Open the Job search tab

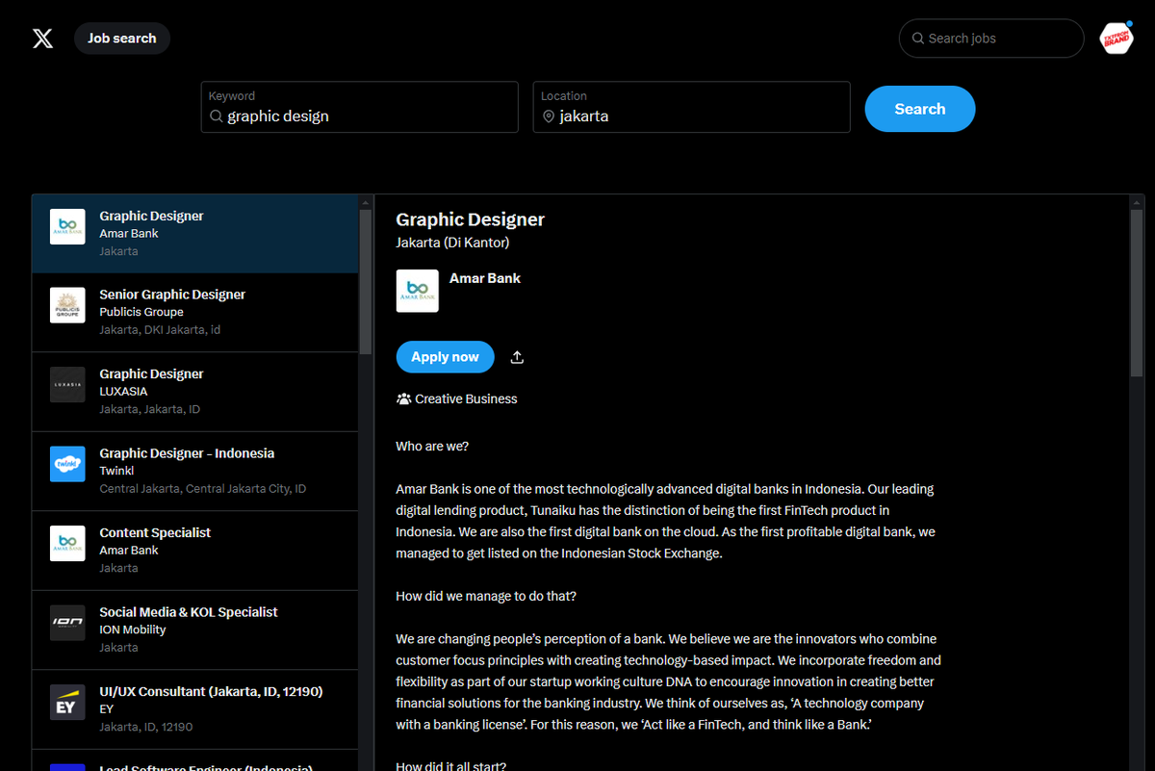122,39
